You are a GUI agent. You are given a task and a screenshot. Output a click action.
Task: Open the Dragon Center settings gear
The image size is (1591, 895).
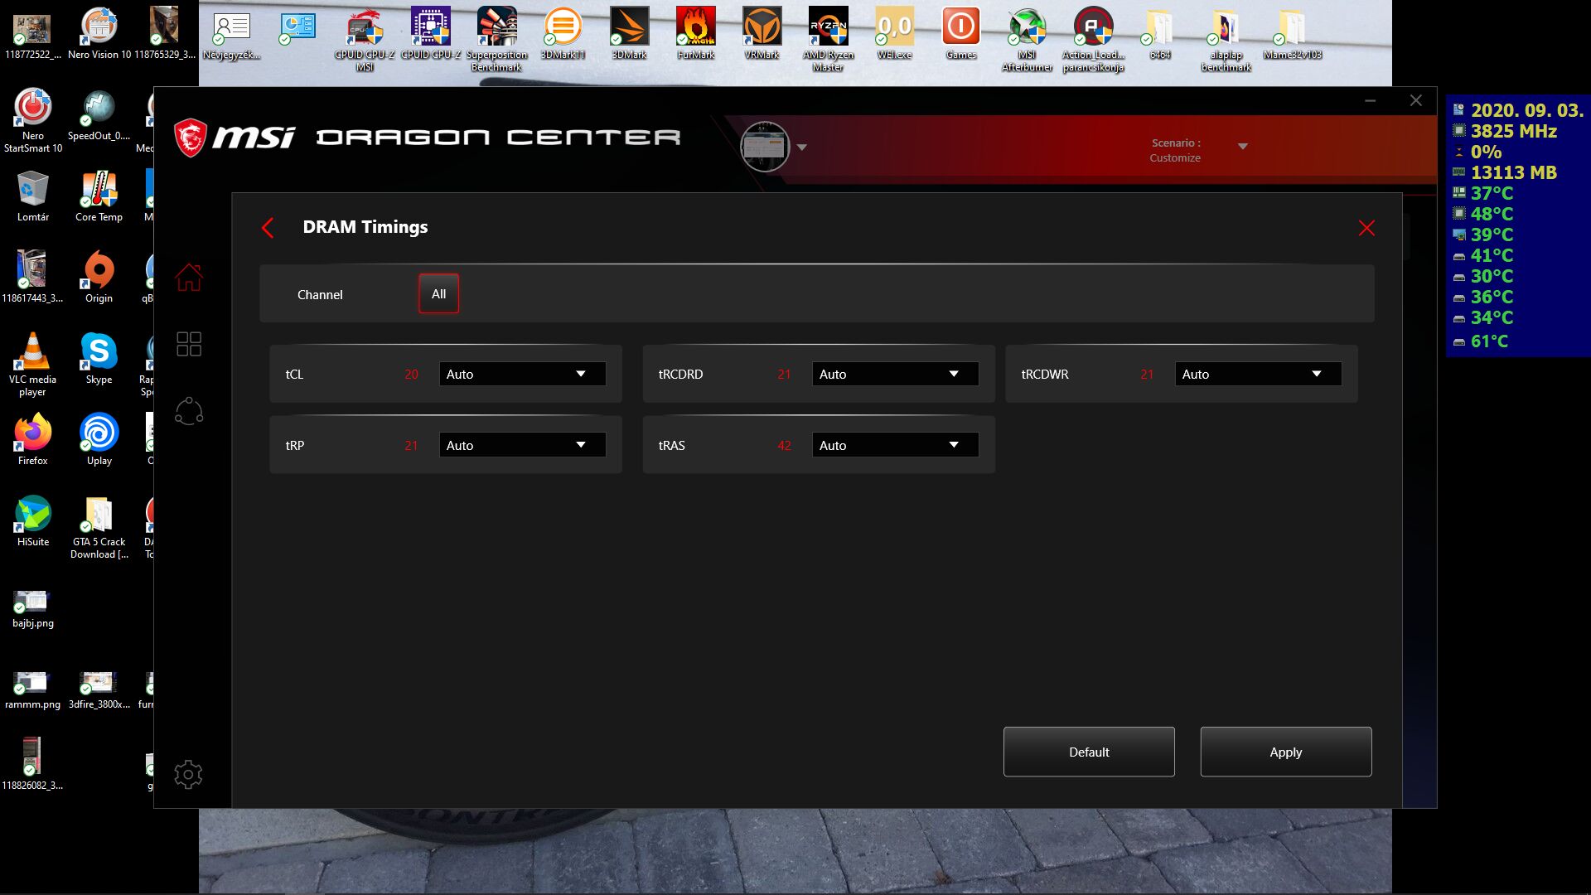click(188, 774)
